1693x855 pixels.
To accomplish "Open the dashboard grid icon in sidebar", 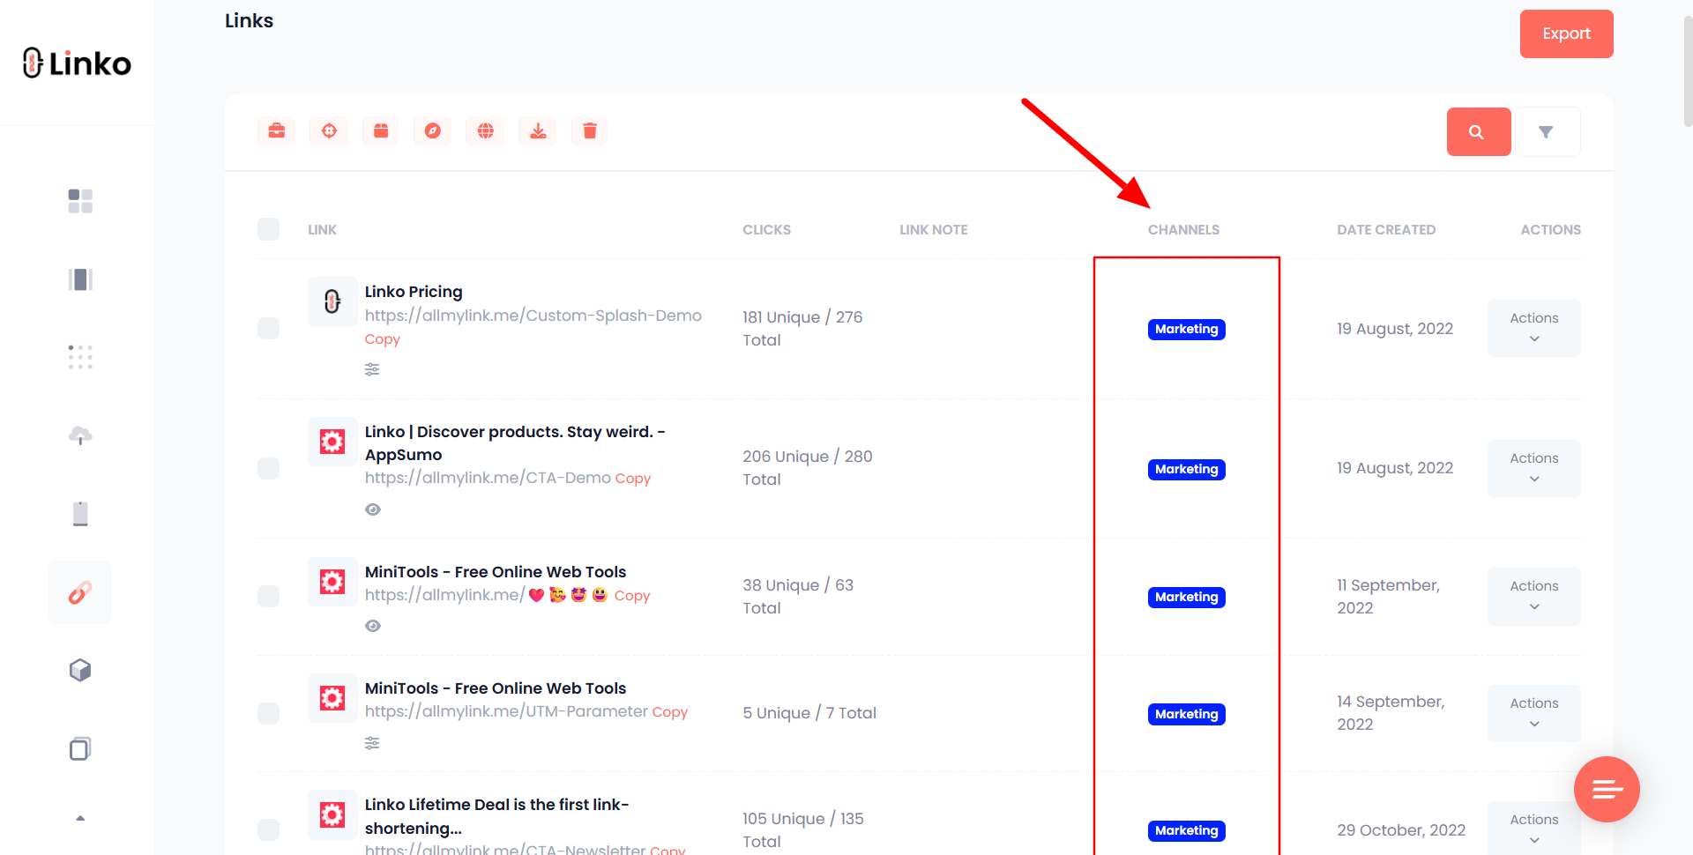I will [x=80, y=201].
